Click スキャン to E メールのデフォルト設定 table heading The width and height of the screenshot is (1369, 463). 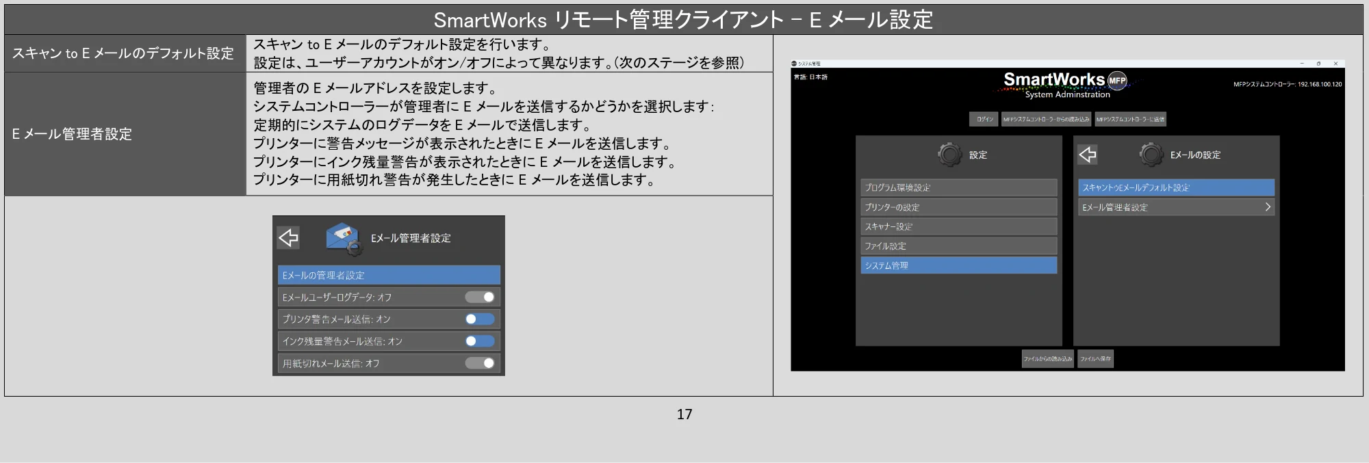click(x=123, y=53)
